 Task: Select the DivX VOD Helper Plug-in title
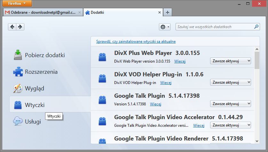tap(148, 74)
